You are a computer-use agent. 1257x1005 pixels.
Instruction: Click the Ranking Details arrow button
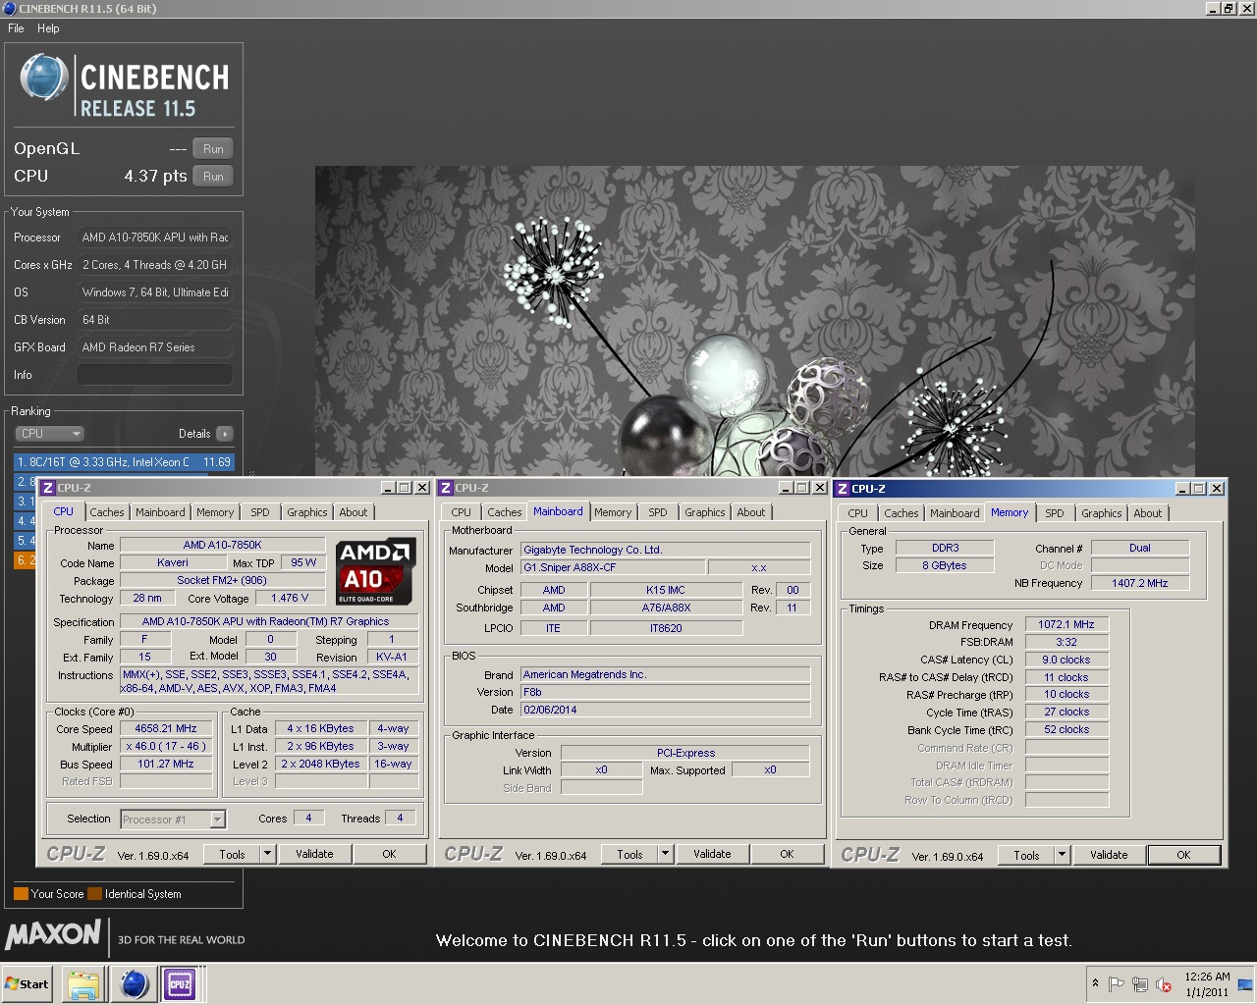224,434
